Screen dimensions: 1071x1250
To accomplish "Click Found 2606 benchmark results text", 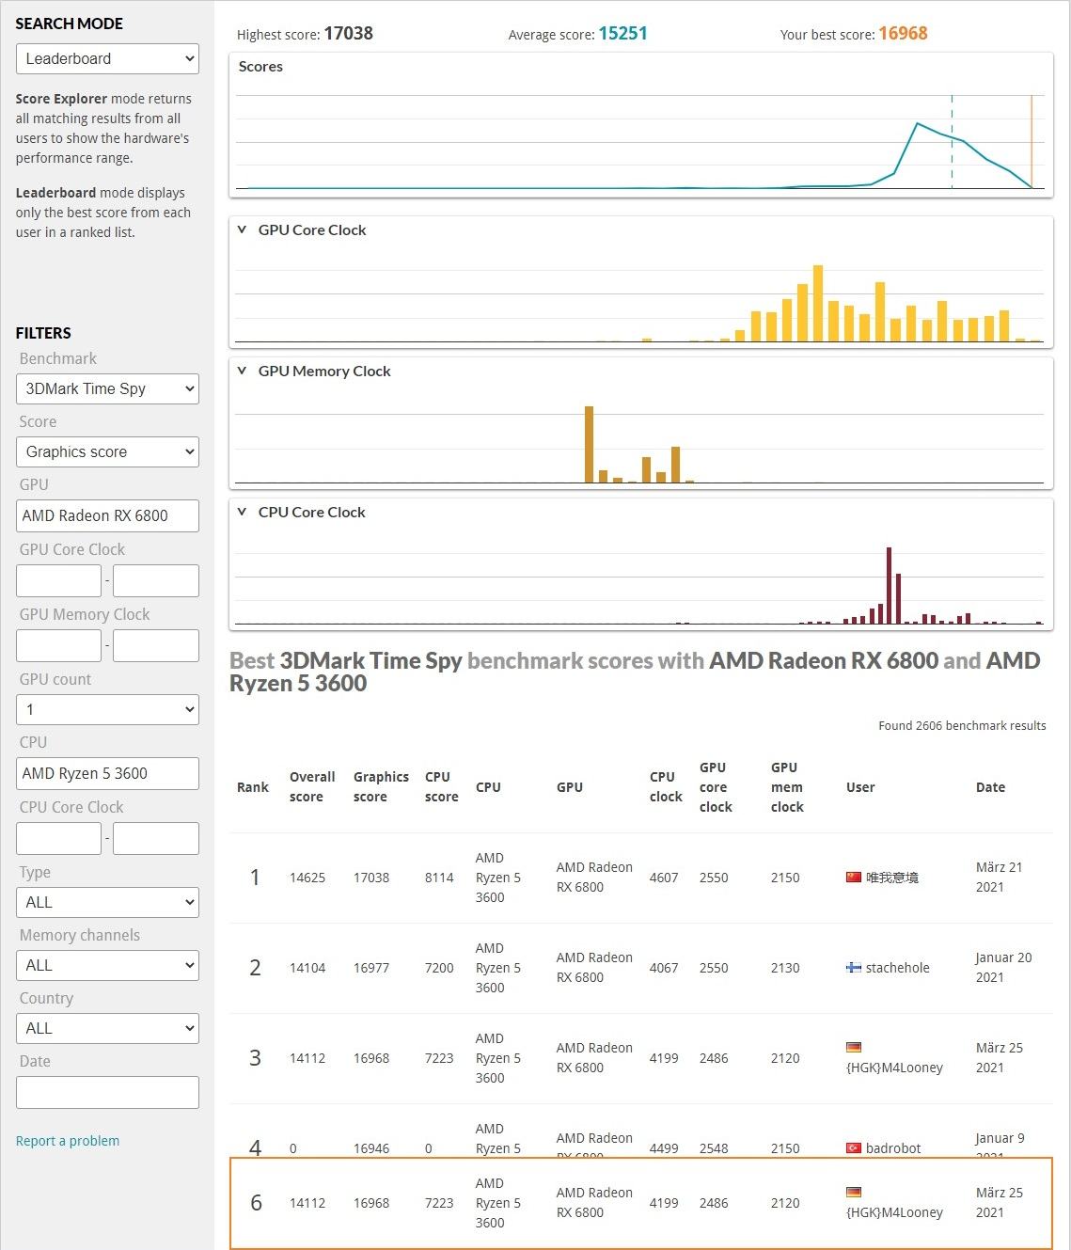I will tap(962, 725).
